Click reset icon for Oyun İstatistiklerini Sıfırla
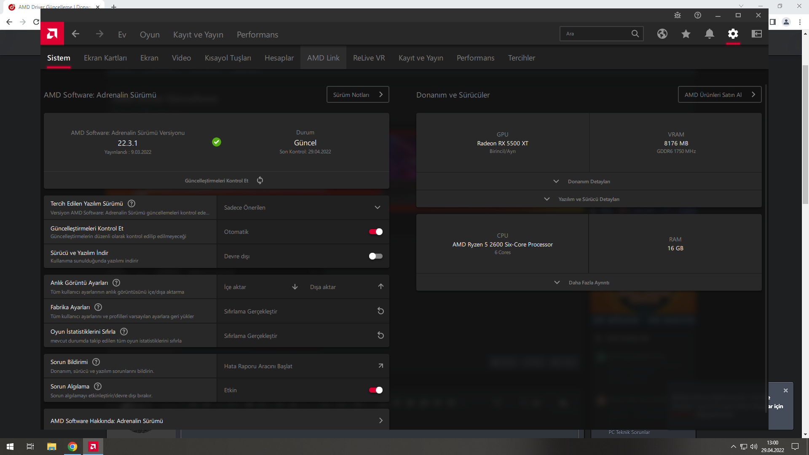 tap(380, 335)
